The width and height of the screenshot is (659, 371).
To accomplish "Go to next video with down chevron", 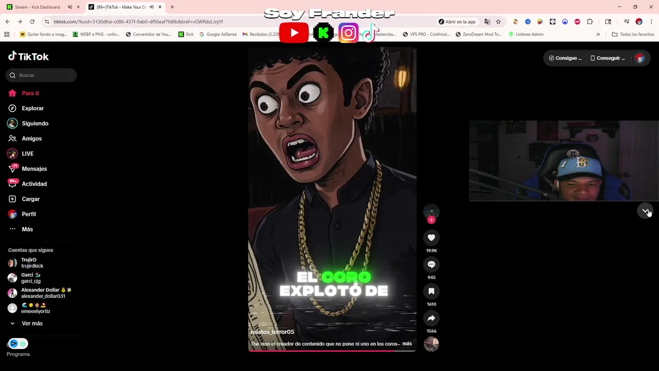I will point(645,211).
